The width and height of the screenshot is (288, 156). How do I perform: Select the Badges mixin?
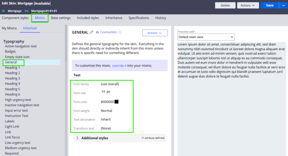10,51
